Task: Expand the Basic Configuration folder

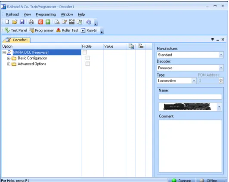Action: (9, 58)
